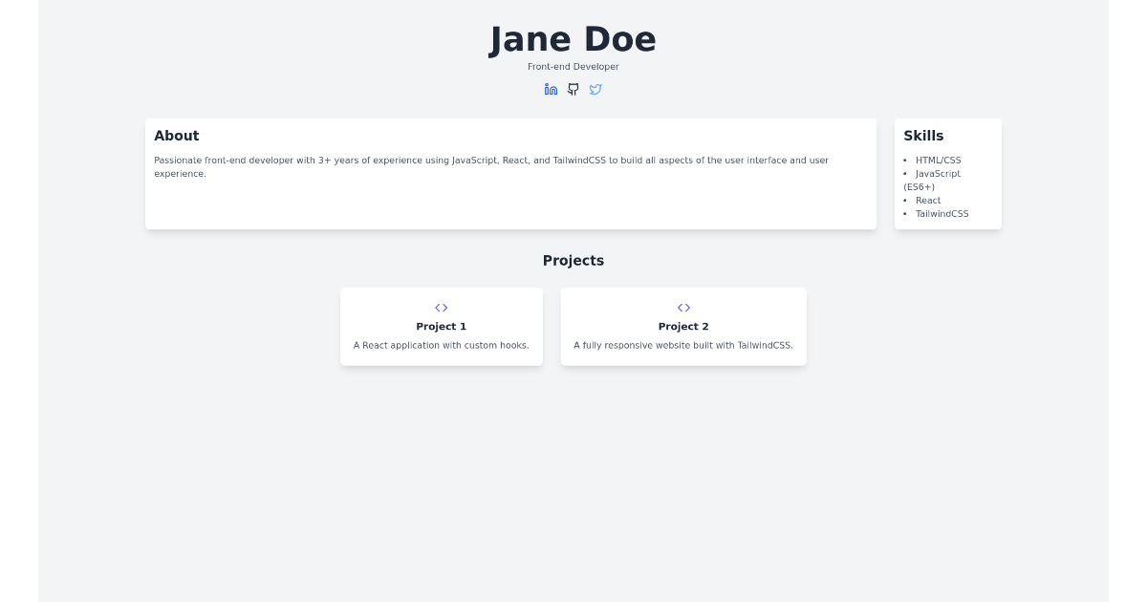This screenshot has height=602, width=1147.
Task: Click the code brackets icon on Project 1
Action: pos(441,308)
